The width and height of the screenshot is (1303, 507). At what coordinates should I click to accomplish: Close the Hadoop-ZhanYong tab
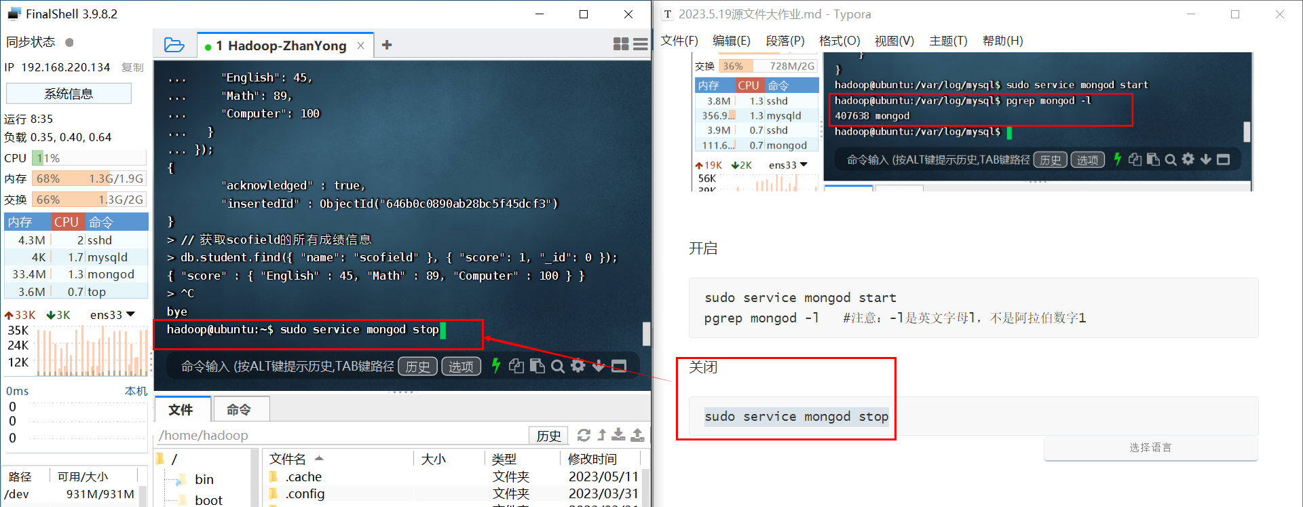point(360,45)
